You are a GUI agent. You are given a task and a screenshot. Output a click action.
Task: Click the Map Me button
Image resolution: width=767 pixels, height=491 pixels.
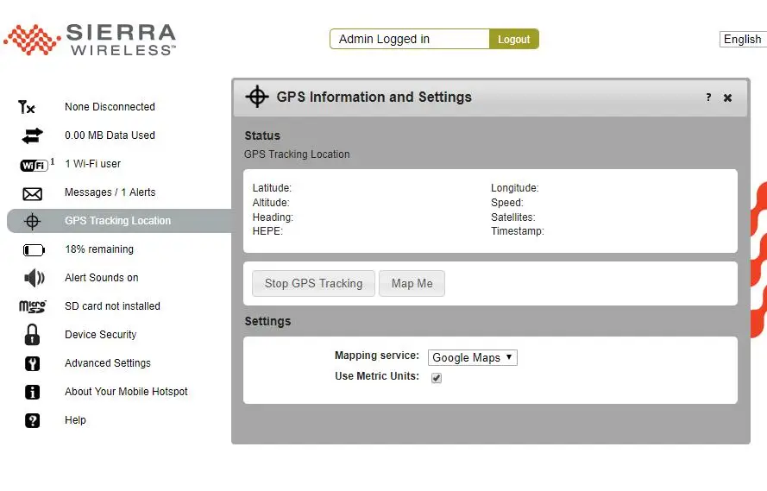pyautogui.click(x=412, y=283)
